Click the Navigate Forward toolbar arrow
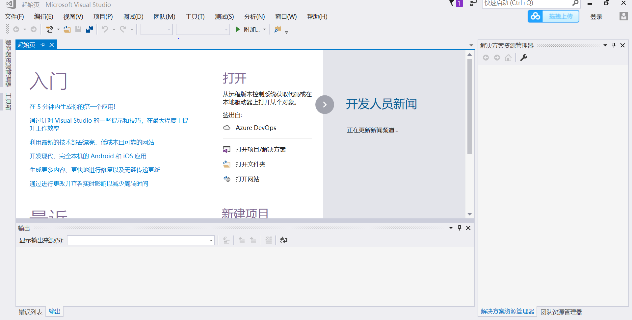The width and height of the screenshot is (632, 320). [x=34, y=30]
